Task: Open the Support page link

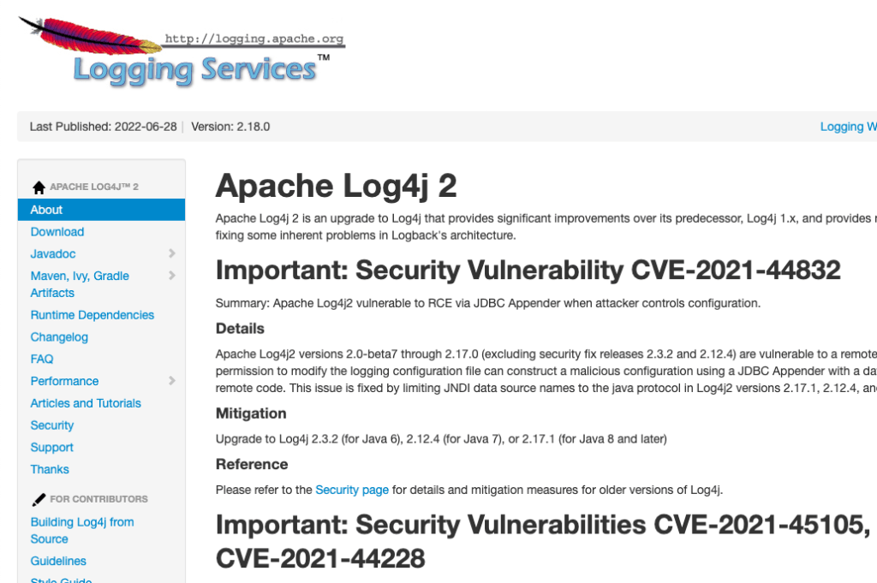Action: point(52,448)
